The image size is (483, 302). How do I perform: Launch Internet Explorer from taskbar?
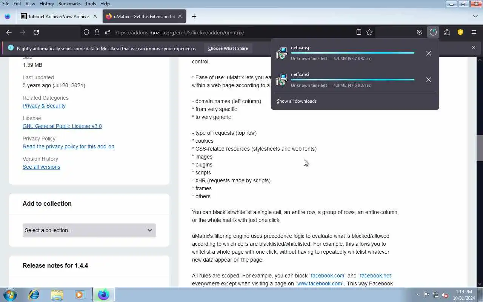(34, 294)
